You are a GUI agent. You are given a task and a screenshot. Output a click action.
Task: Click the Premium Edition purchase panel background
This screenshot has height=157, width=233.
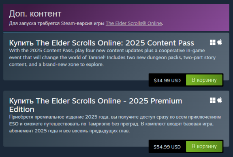click(74, 140)
